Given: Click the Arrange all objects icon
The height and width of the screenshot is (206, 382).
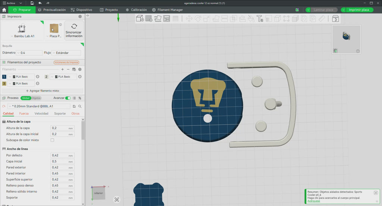Looking at the screenshot, I should (x=167, y=19).
